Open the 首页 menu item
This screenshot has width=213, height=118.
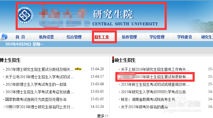click(20, 37)
